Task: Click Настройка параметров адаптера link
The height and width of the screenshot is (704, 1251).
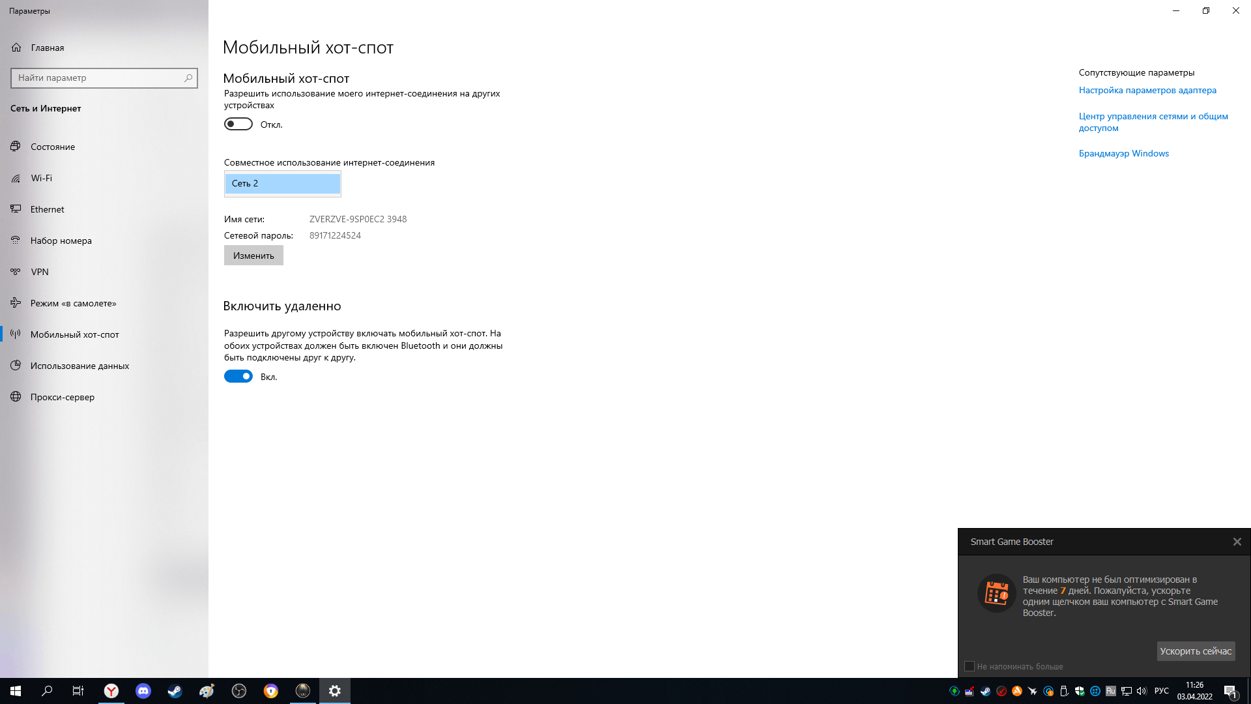Action: [1147, 89]
